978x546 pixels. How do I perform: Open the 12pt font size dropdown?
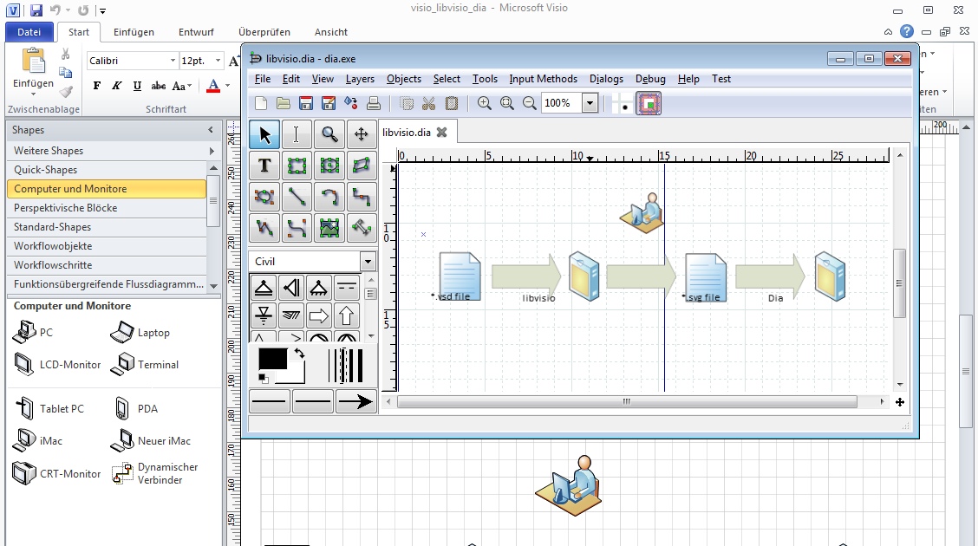[218, 61]
